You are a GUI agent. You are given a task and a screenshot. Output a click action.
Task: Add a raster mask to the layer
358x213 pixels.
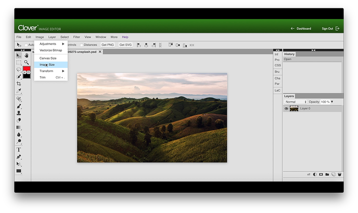point(321,174)
